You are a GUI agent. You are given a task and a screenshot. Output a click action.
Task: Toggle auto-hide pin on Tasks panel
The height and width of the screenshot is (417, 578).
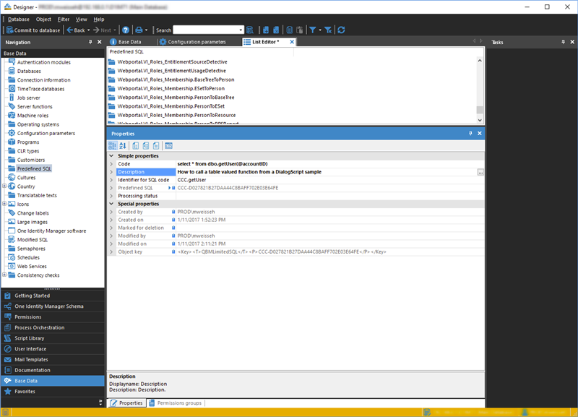pos(562,43)
